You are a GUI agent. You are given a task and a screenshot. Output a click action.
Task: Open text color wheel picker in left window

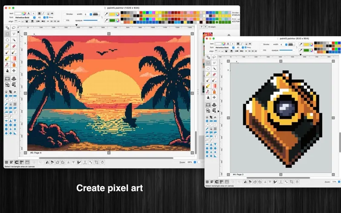(x=24, y=14)
